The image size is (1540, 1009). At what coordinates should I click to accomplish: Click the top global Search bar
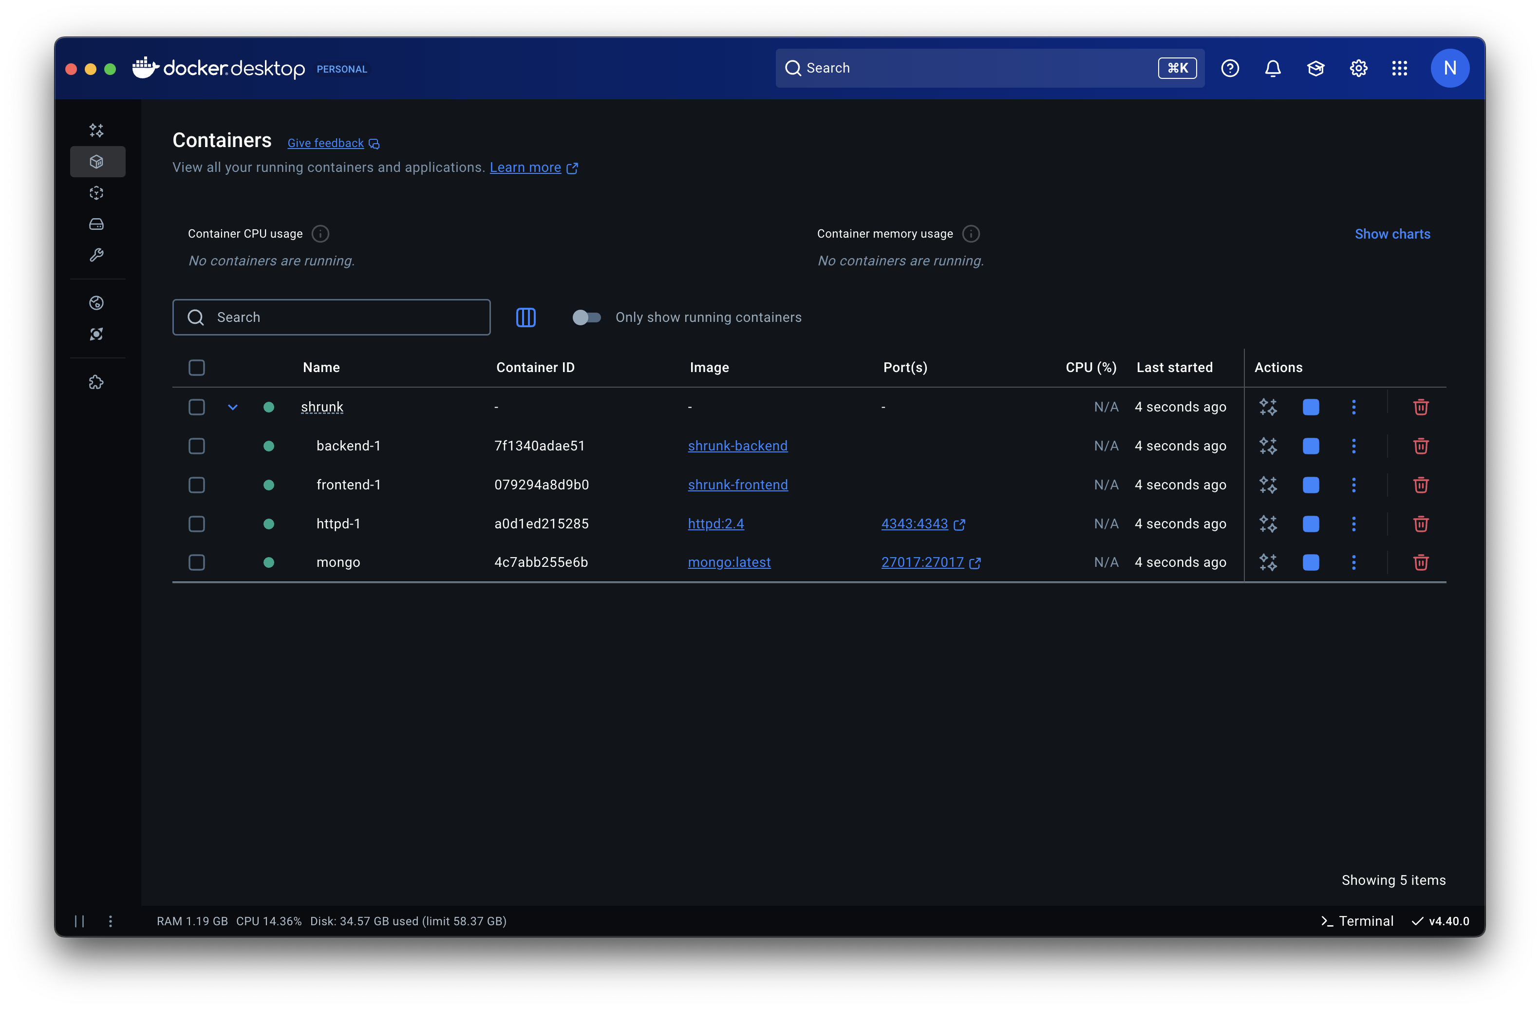pos(990,68)
